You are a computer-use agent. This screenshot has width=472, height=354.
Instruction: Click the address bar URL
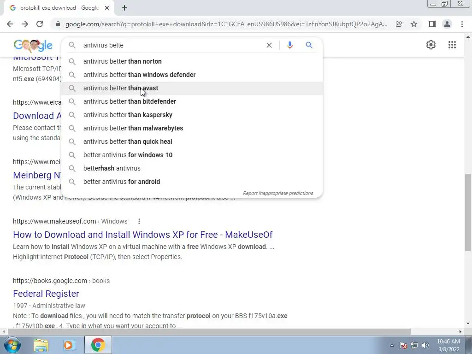point(226,24)
